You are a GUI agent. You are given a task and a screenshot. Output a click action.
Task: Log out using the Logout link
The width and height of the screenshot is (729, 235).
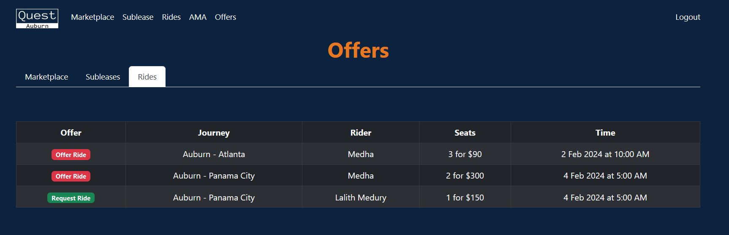[687, 17]
